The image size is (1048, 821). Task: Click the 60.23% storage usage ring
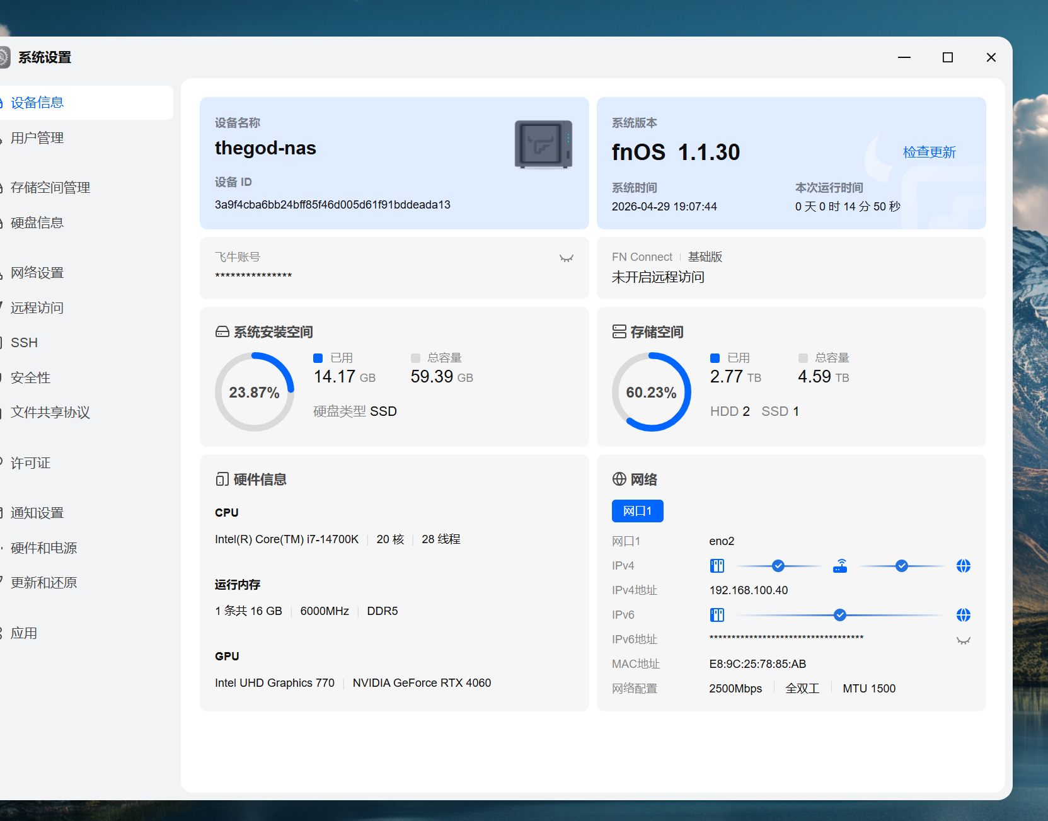pyautogui.click(x=651, y=392)
